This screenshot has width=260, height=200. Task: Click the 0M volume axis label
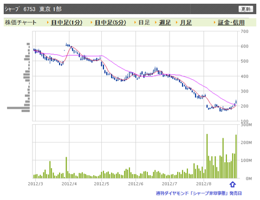click(249, 178)
